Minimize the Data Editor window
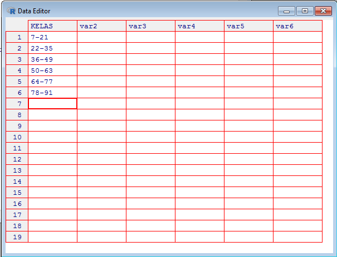Viewport: 337px width, 257px height. (x=286, y=11)
